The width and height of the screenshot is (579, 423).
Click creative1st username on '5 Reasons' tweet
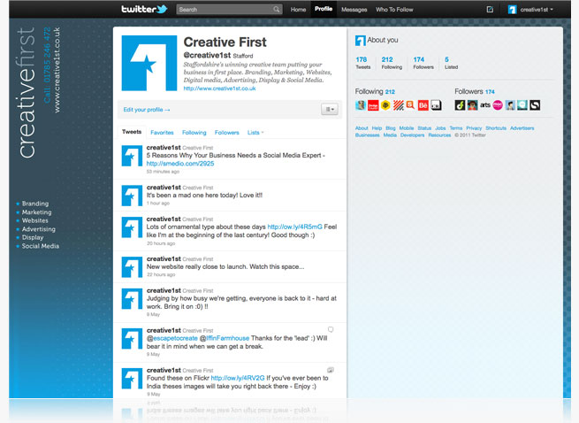click(x=164, y=148)
